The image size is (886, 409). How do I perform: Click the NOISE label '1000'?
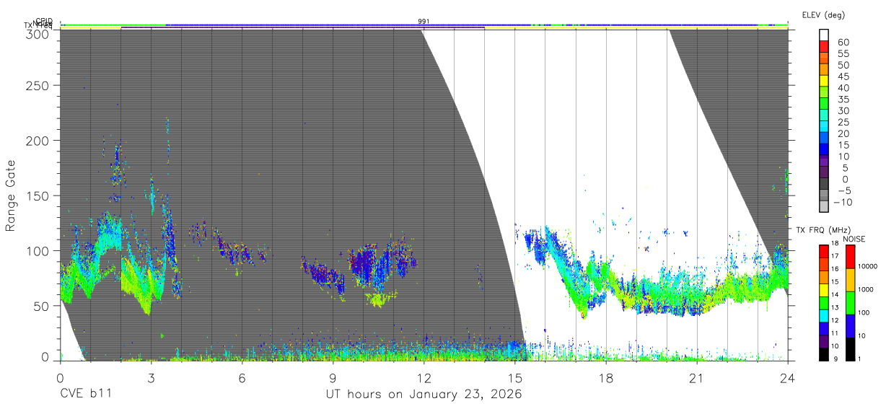864,289
